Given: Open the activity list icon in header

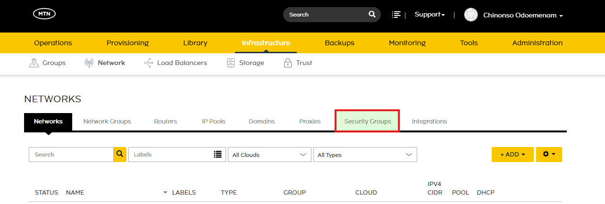Looking at the screenshot, I should [396, 15].
